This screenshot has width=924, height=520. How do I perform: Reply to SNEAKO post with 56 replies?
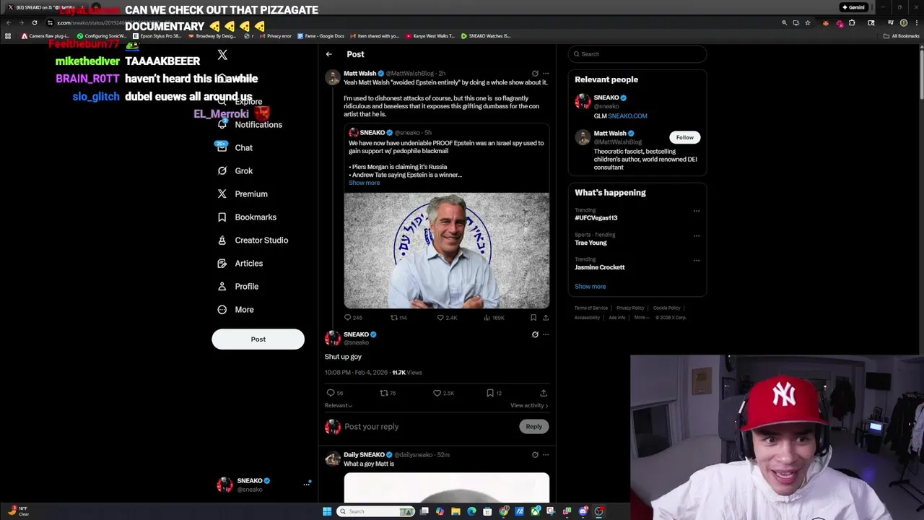(x=335, y=393)
